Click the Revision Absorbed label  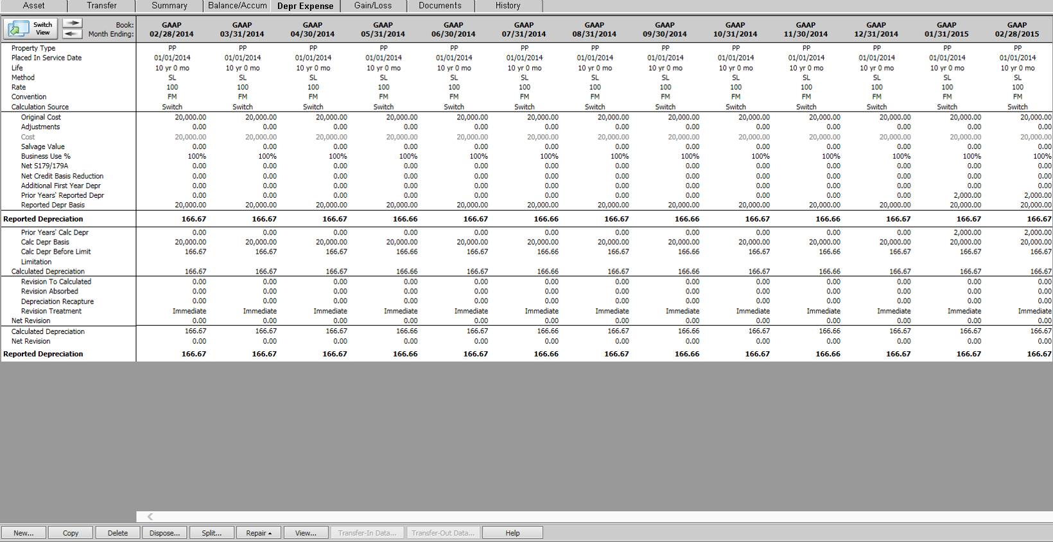pos(49,292)
